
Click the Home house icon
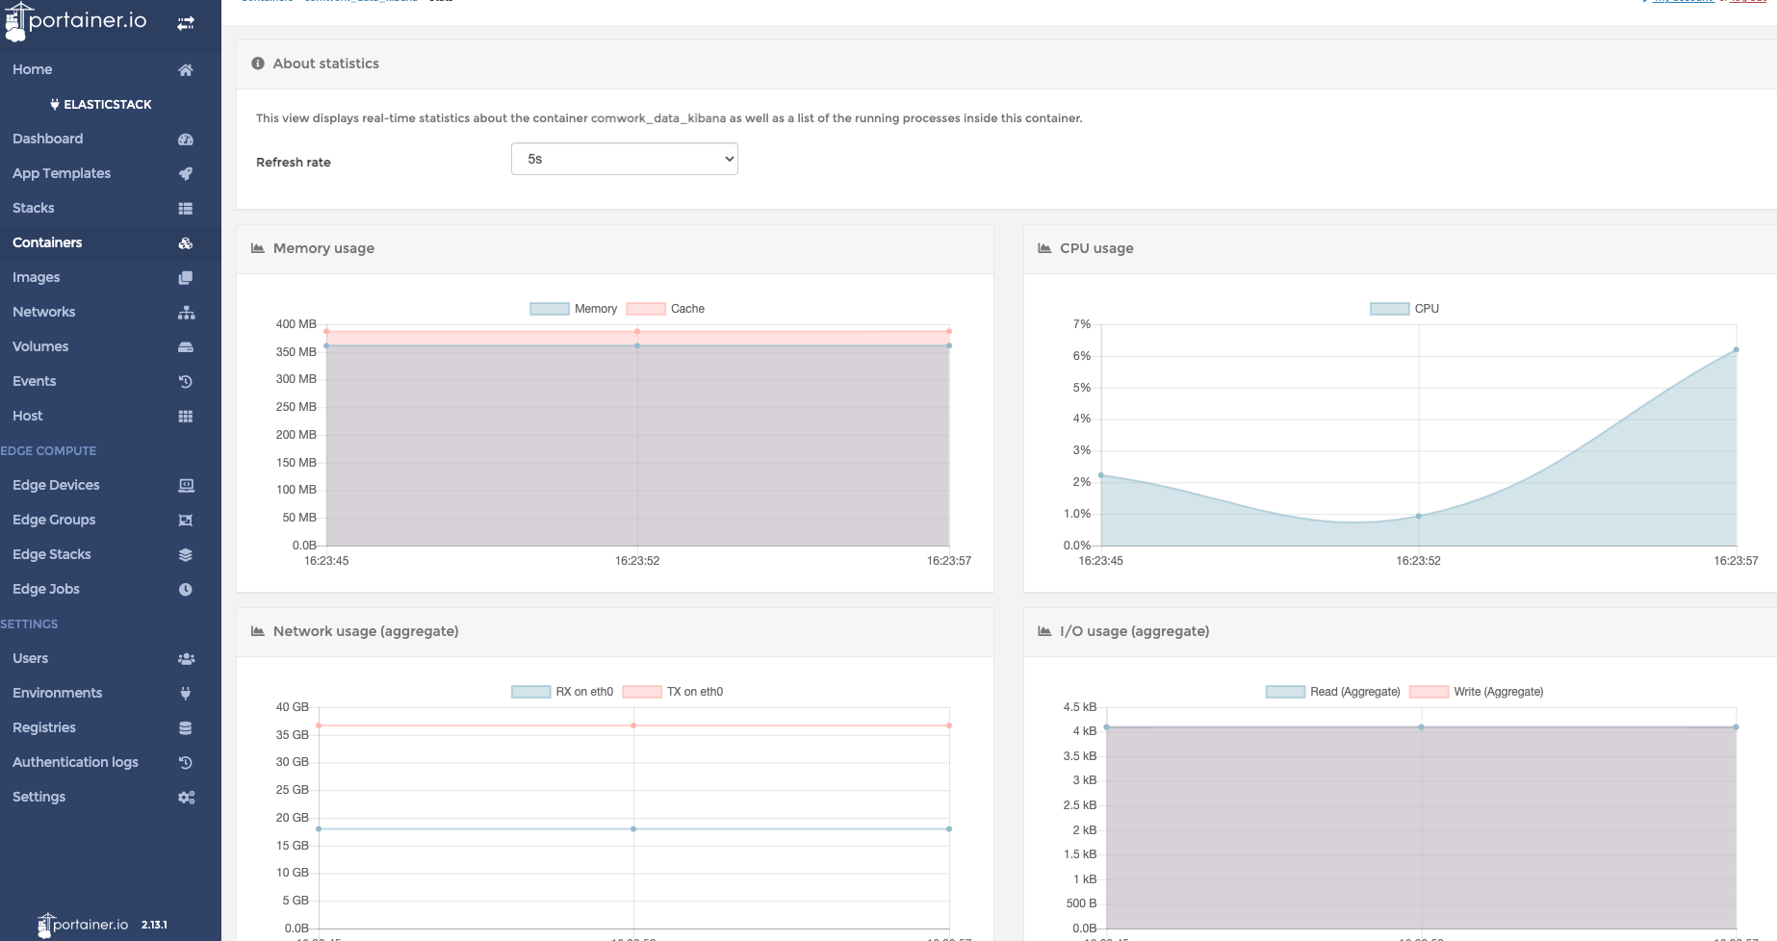[186, 70]
